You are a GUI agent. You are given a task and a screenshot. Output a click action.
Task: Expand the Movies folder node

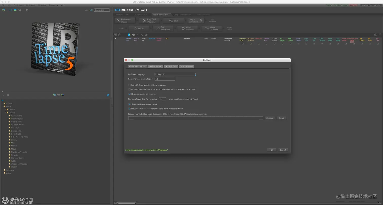pos(8,146)
